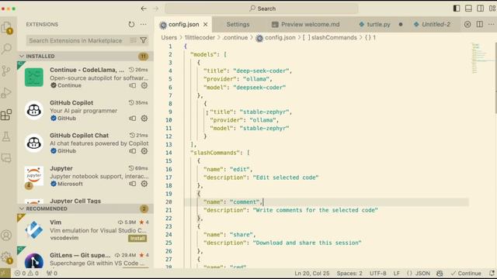This screenshot has height=279, width=497.
Task: Clear extensions search results icon
Action: click(x=133, y=40)
